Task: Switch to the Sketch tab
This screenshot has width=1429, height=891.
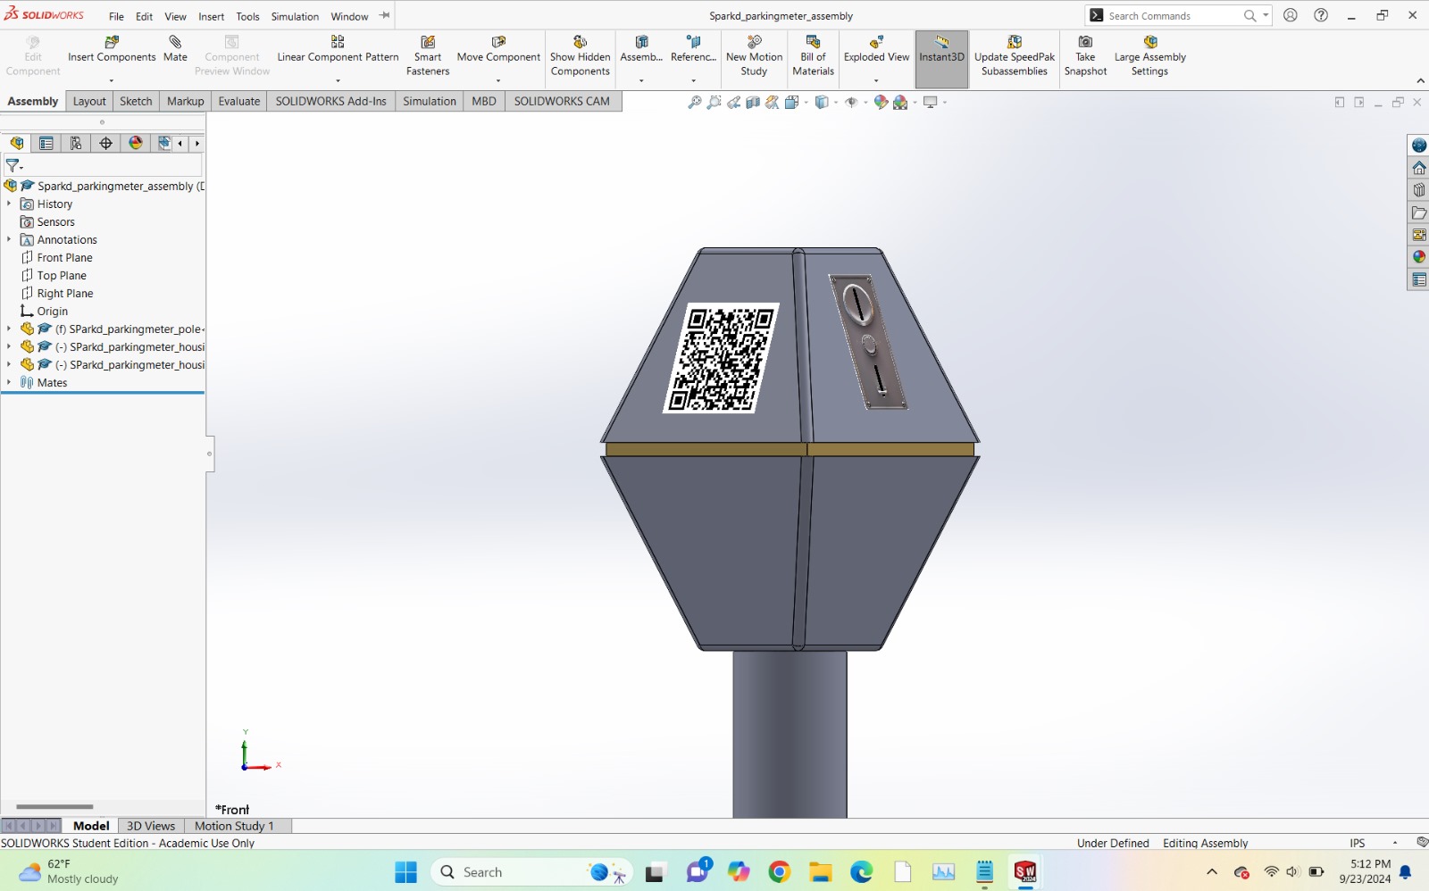Action: (x=136, y=101)
